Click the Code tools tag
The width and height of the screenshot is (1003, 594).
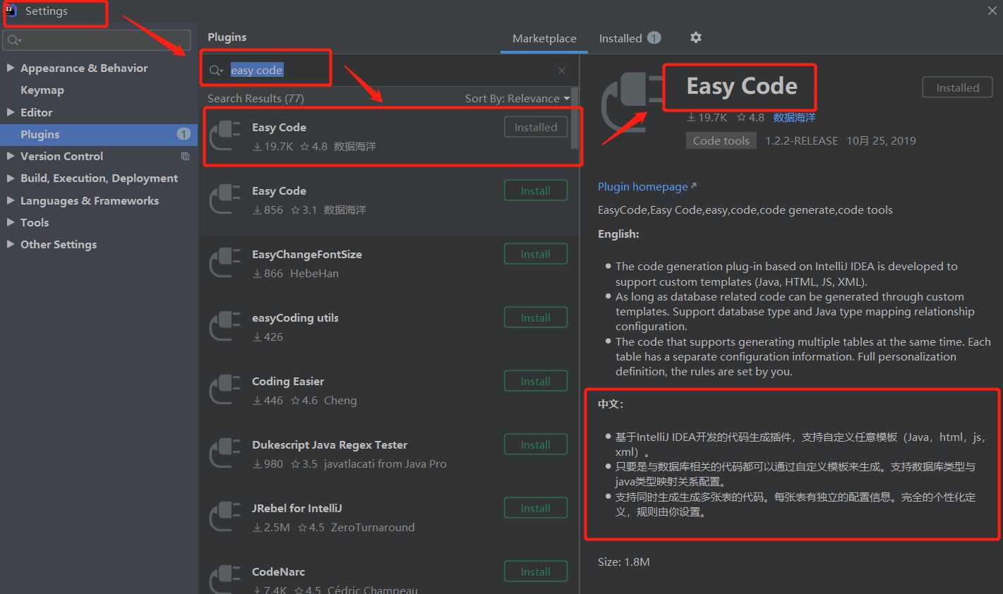(x=721, y=140)
